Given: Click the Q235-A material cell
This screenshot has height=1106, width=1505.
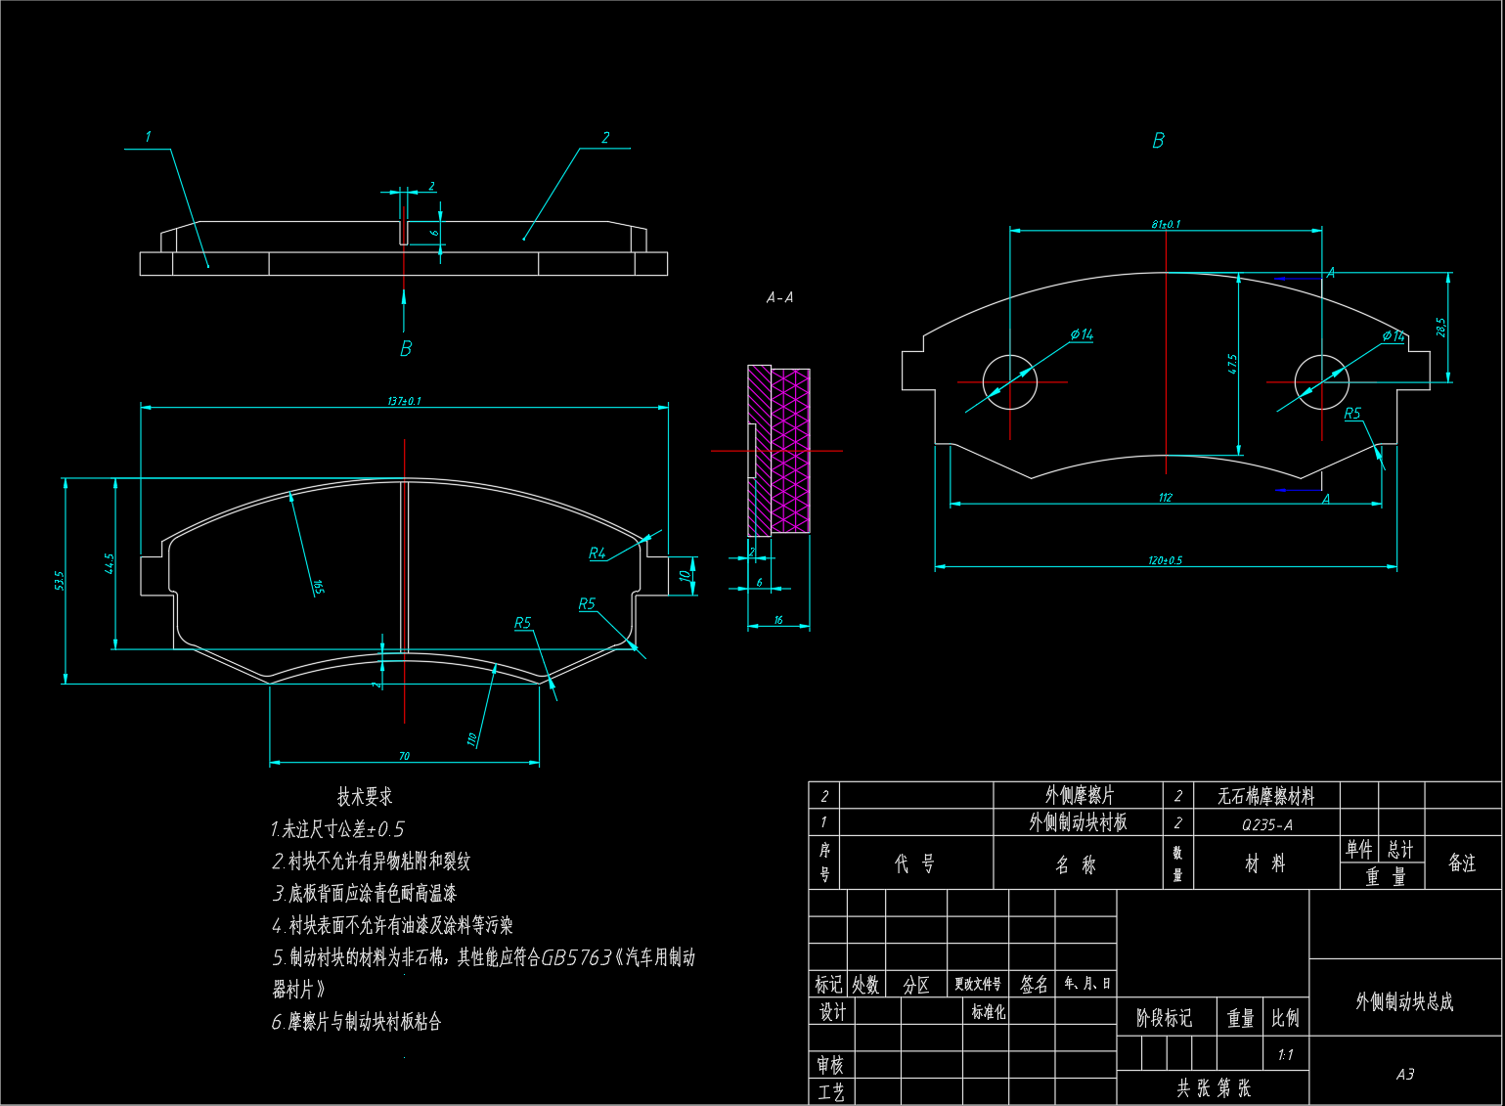Looking at the screenshot, I should coord(1266,824).
